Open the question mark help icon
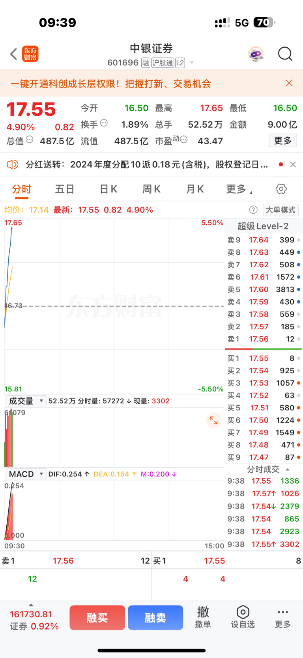The image size is (303, 658). click(x=253, y=210)
